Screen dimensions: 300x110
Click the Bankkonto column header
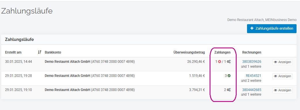coord(53,52)
